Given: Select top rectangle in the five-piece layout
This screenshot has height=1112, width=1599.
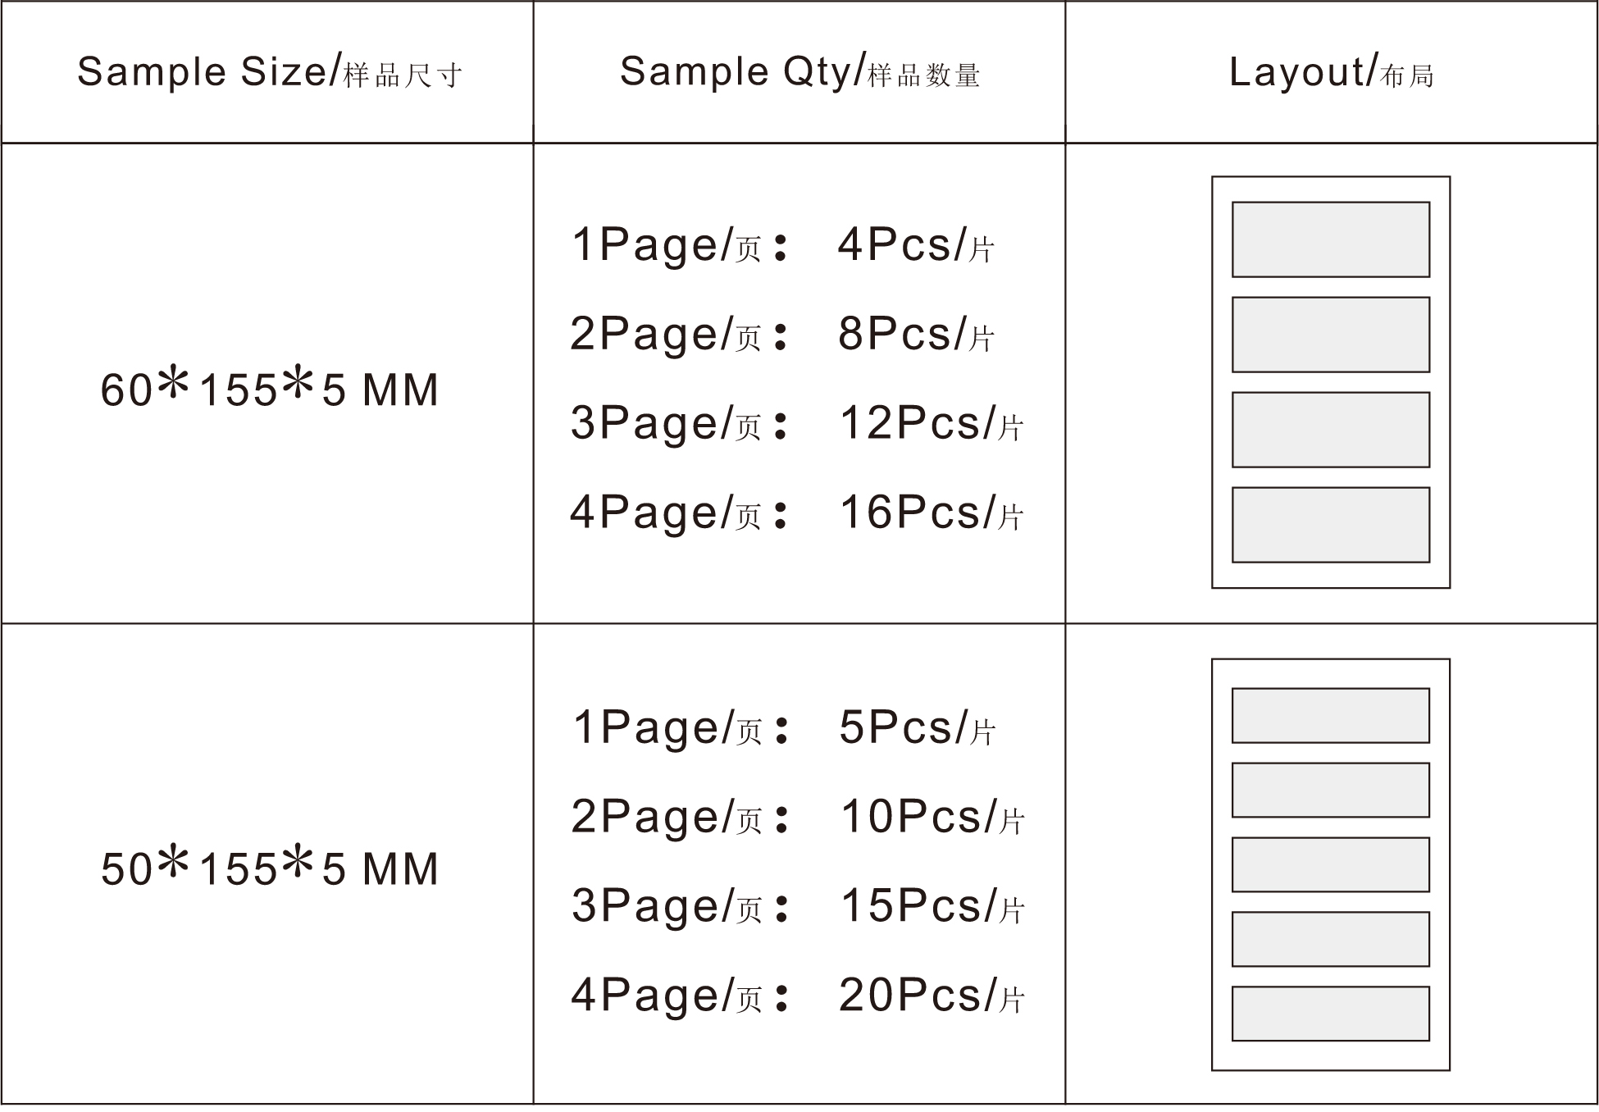Looking at the screenshot, I should click(x=1330, y=716).
